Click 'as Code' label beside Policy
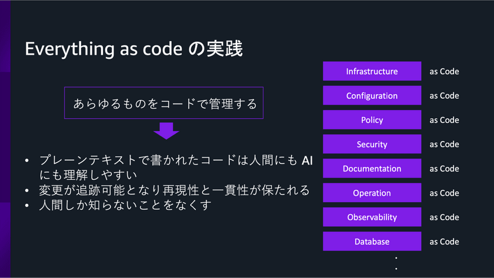 point(444,120)
